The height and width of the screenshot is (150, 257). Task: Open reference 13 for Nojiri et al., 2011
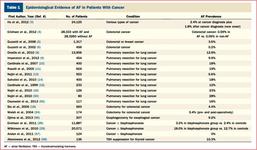click(x=35, y=74)
